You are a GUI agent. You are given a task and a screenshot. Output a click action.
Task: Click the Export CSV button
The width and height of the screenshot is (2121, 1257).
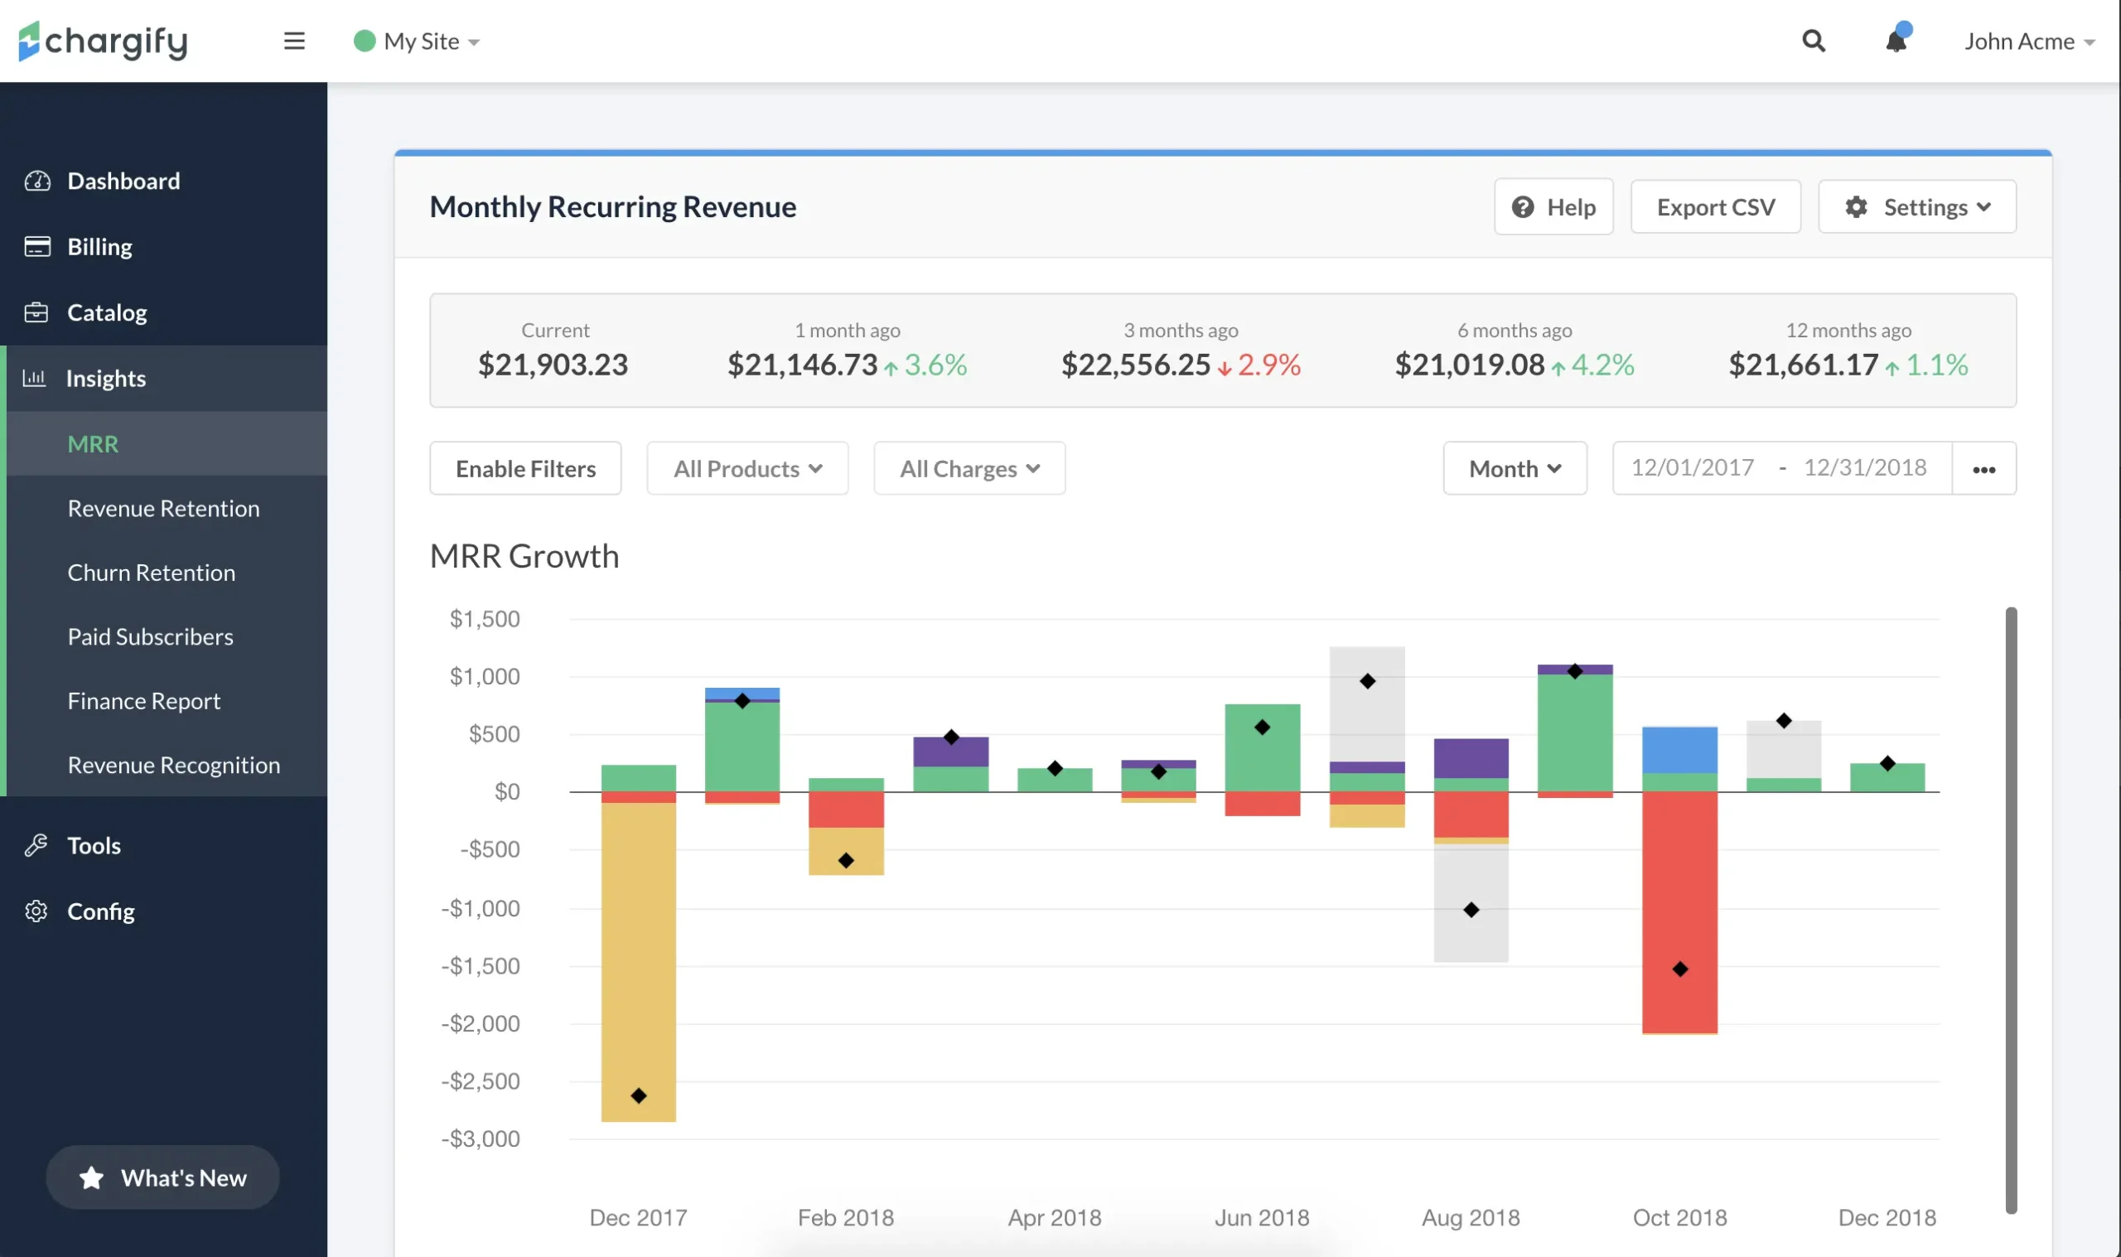(1714, 206)
